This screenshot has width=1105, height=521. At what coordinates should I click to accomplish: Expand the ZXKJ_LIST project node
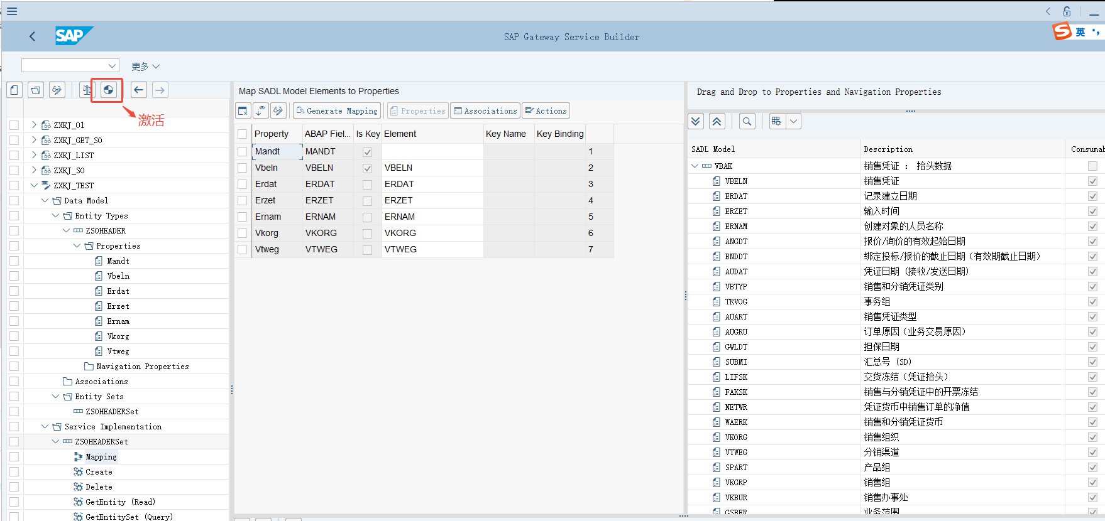pos(34,155)
